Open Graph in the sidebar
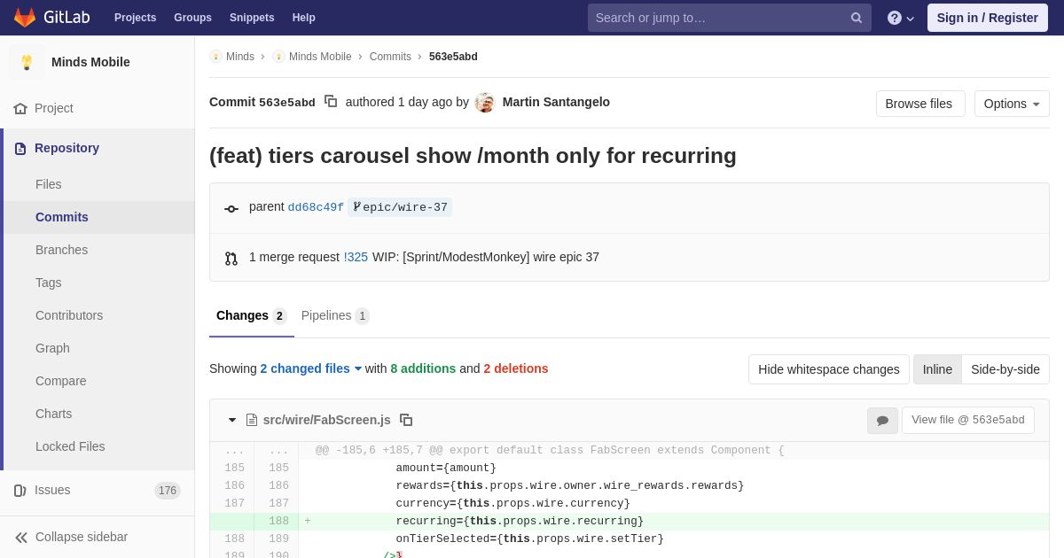The width and height of the screenshot is (1064, 558). coord(52,348)
